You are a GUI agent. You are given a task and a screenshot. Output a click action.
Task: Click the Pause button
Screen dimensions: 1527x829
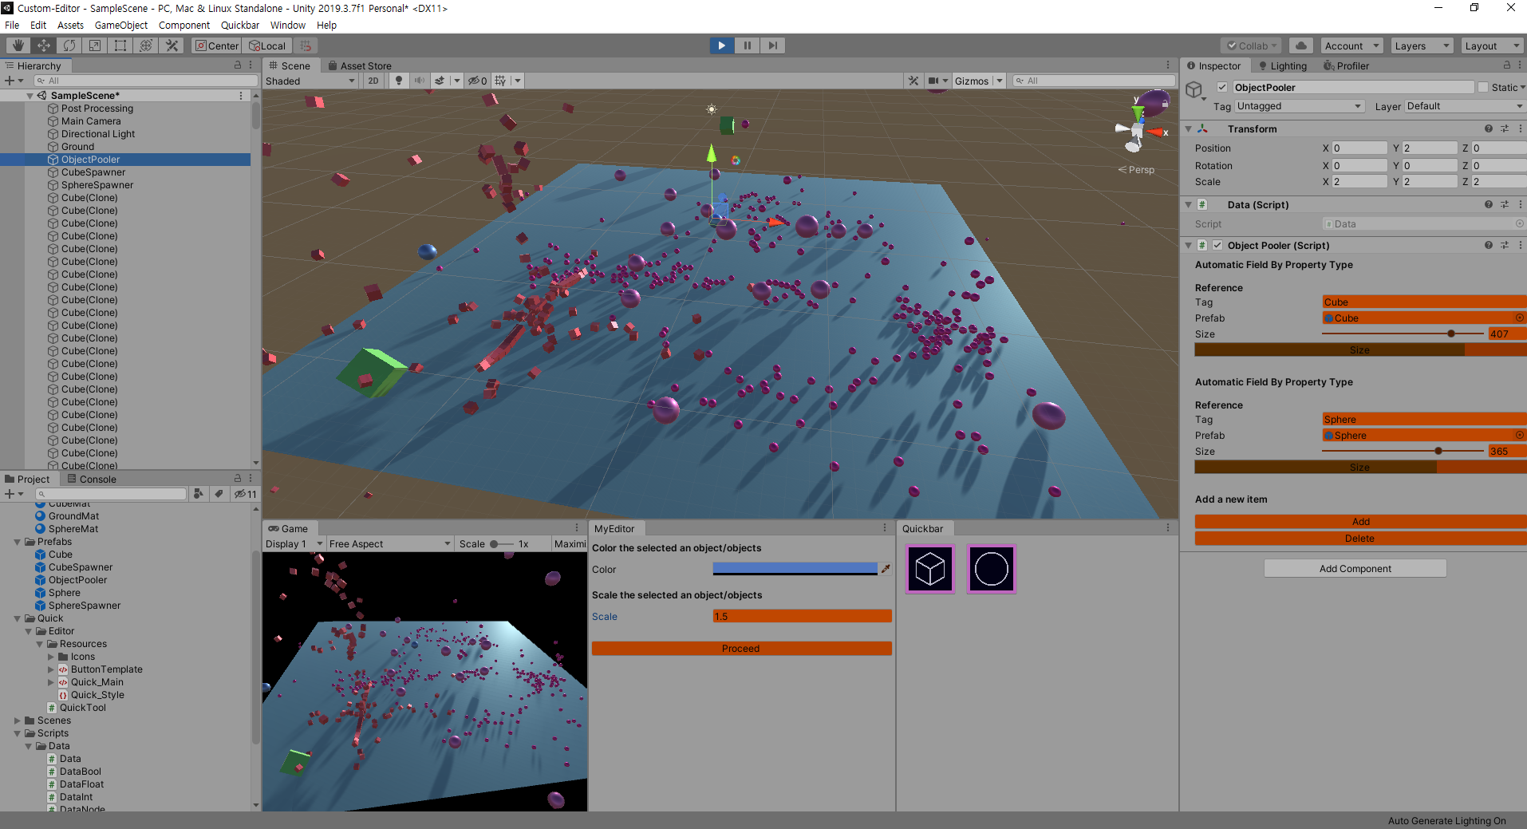pyautogui.click(x=747, y=45)
